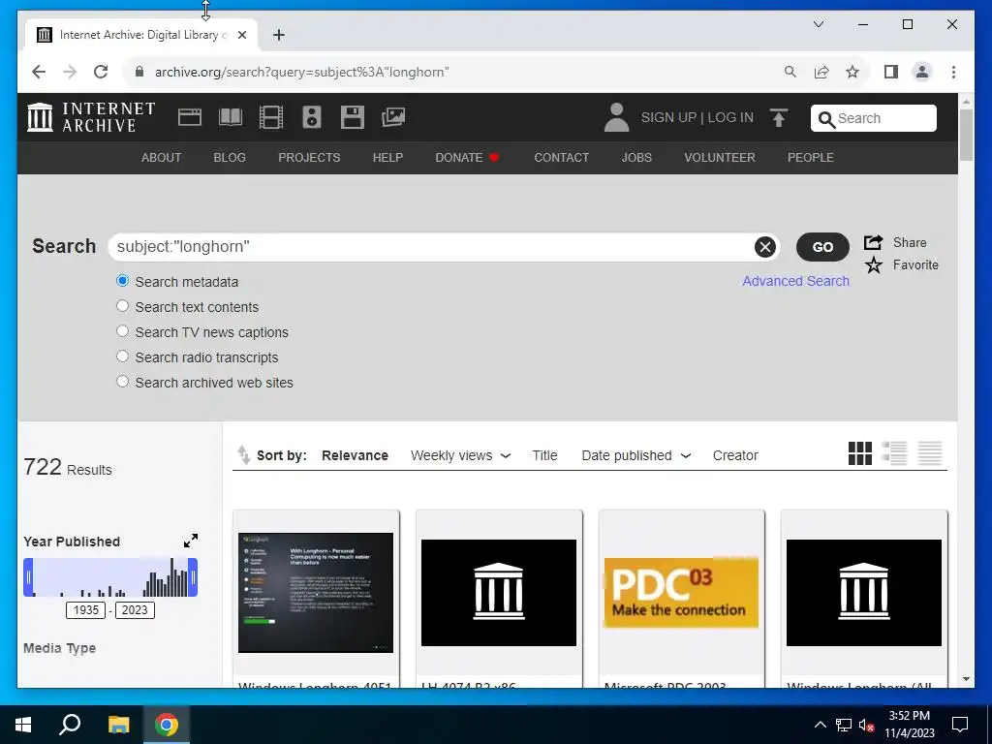Image resolution: width=992 pixels, height=744 pixels.
Task: Click SIGN UP link
Action: click(668, 117)
